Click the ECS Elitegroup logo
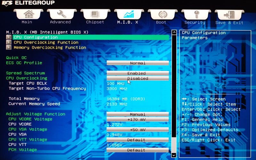The width and height of the screenshot is (256, 160). coord(28,3)
